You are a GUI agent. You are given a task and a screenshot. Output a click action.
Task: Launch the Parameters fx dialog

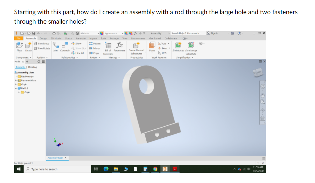coord(120,46)
